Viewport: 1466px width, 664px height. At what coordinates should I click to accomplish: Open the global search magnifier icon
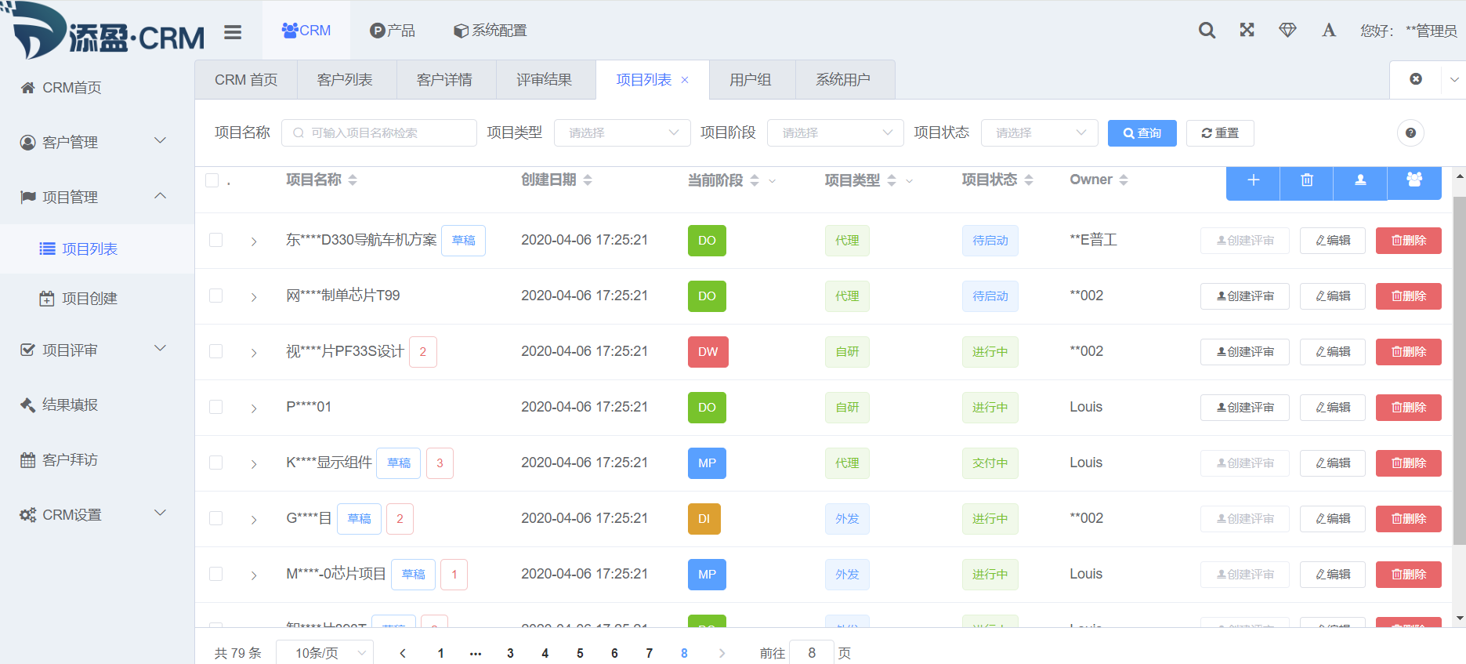[1207, 31]
